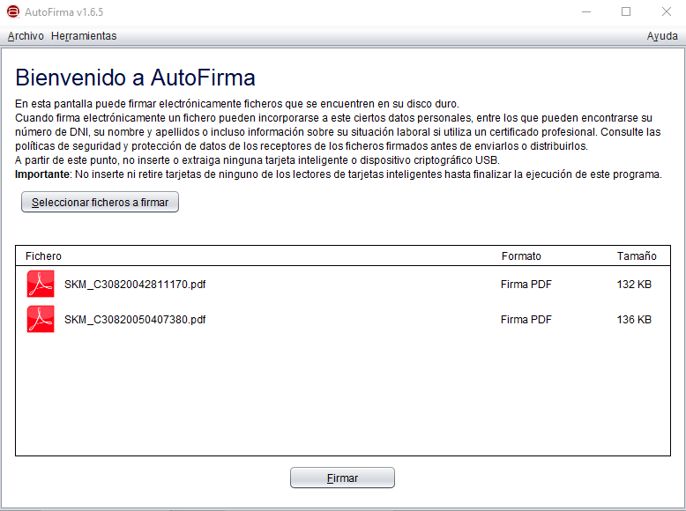
Task: Click the Formato column header
Action: coord(521,256)
